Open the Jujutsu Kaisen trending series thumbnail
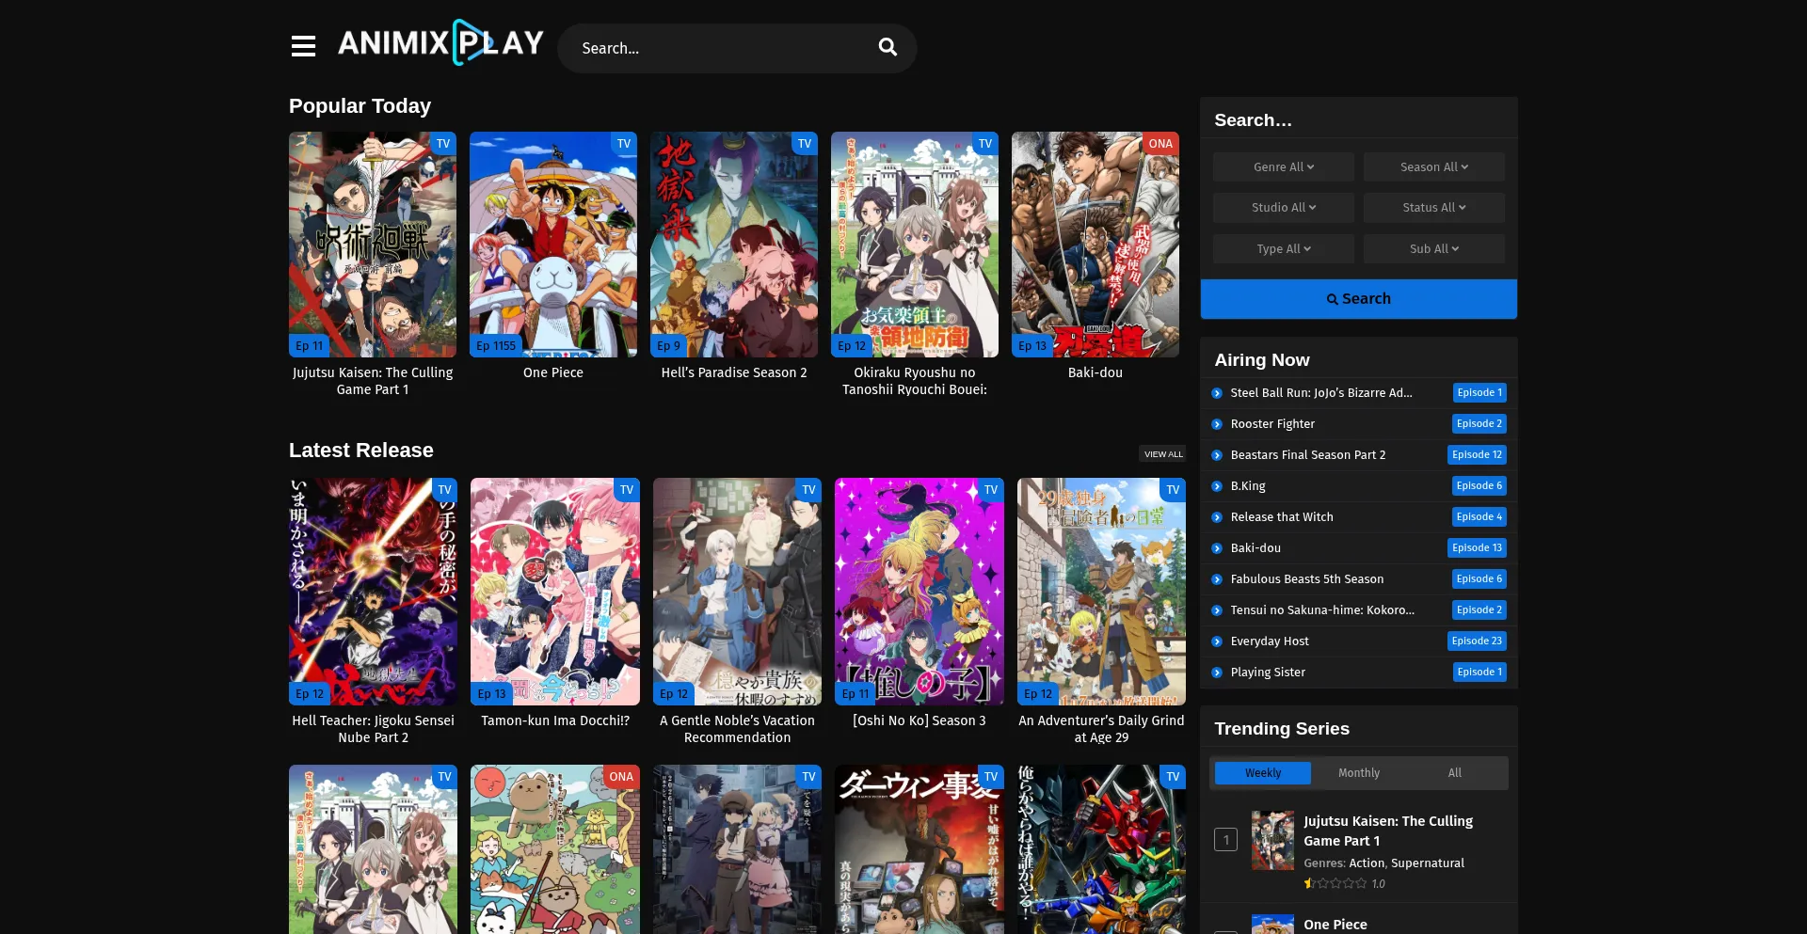1807x934 pixels. point(1272,840)
